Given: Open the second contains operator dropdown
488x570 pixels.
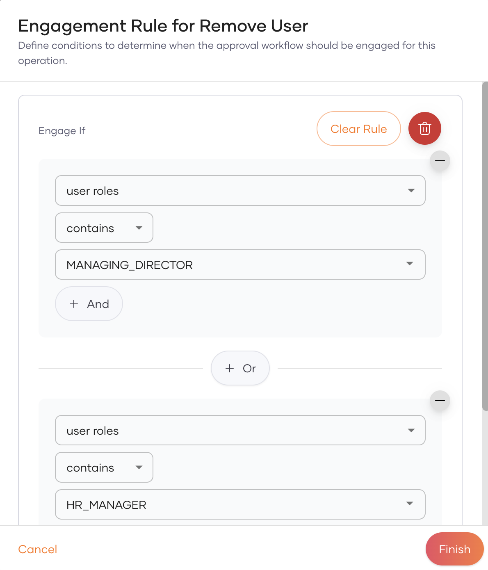Looking at the screenshot, I should click(98, 468).
